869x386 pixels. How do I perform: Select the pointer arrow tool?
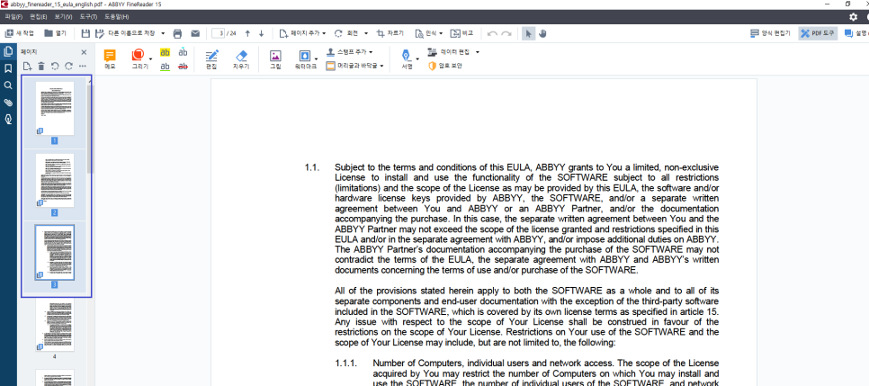(529, 34)
